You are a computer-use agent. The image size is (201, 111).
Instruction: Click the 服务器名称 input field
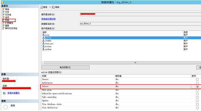(x=141, y=14)
